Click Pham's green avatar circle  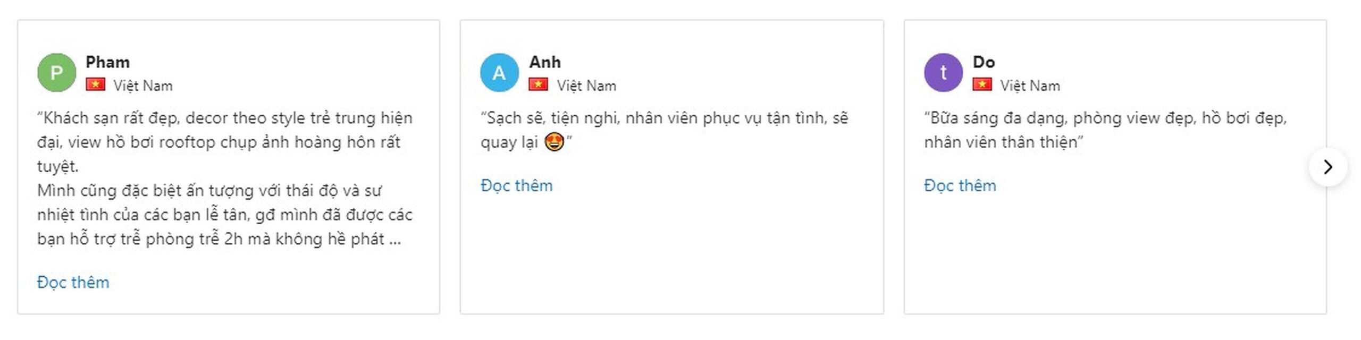pos(56,73)
